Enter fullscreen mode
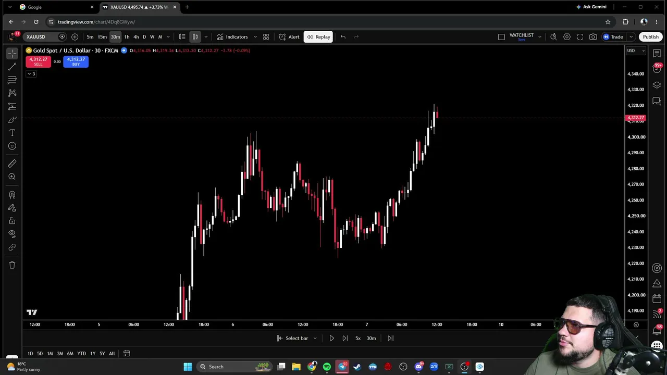The width and height of the screenshot is (667, 375). coord(580,37)
